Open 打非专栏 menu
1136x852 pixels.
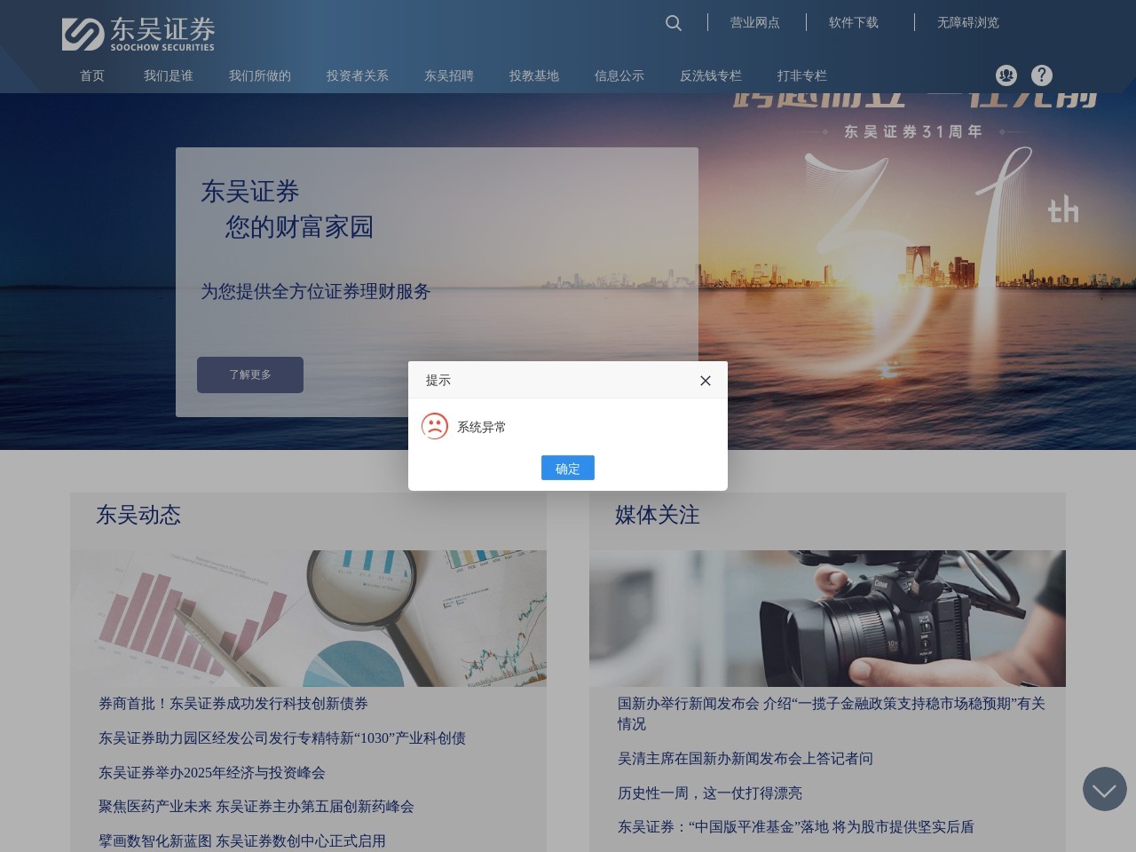pyautogui.click(x=801, y=75)
